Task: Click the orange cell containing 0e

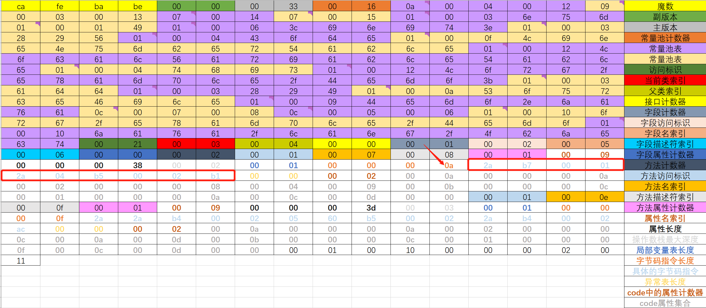Action: [605, 197]
